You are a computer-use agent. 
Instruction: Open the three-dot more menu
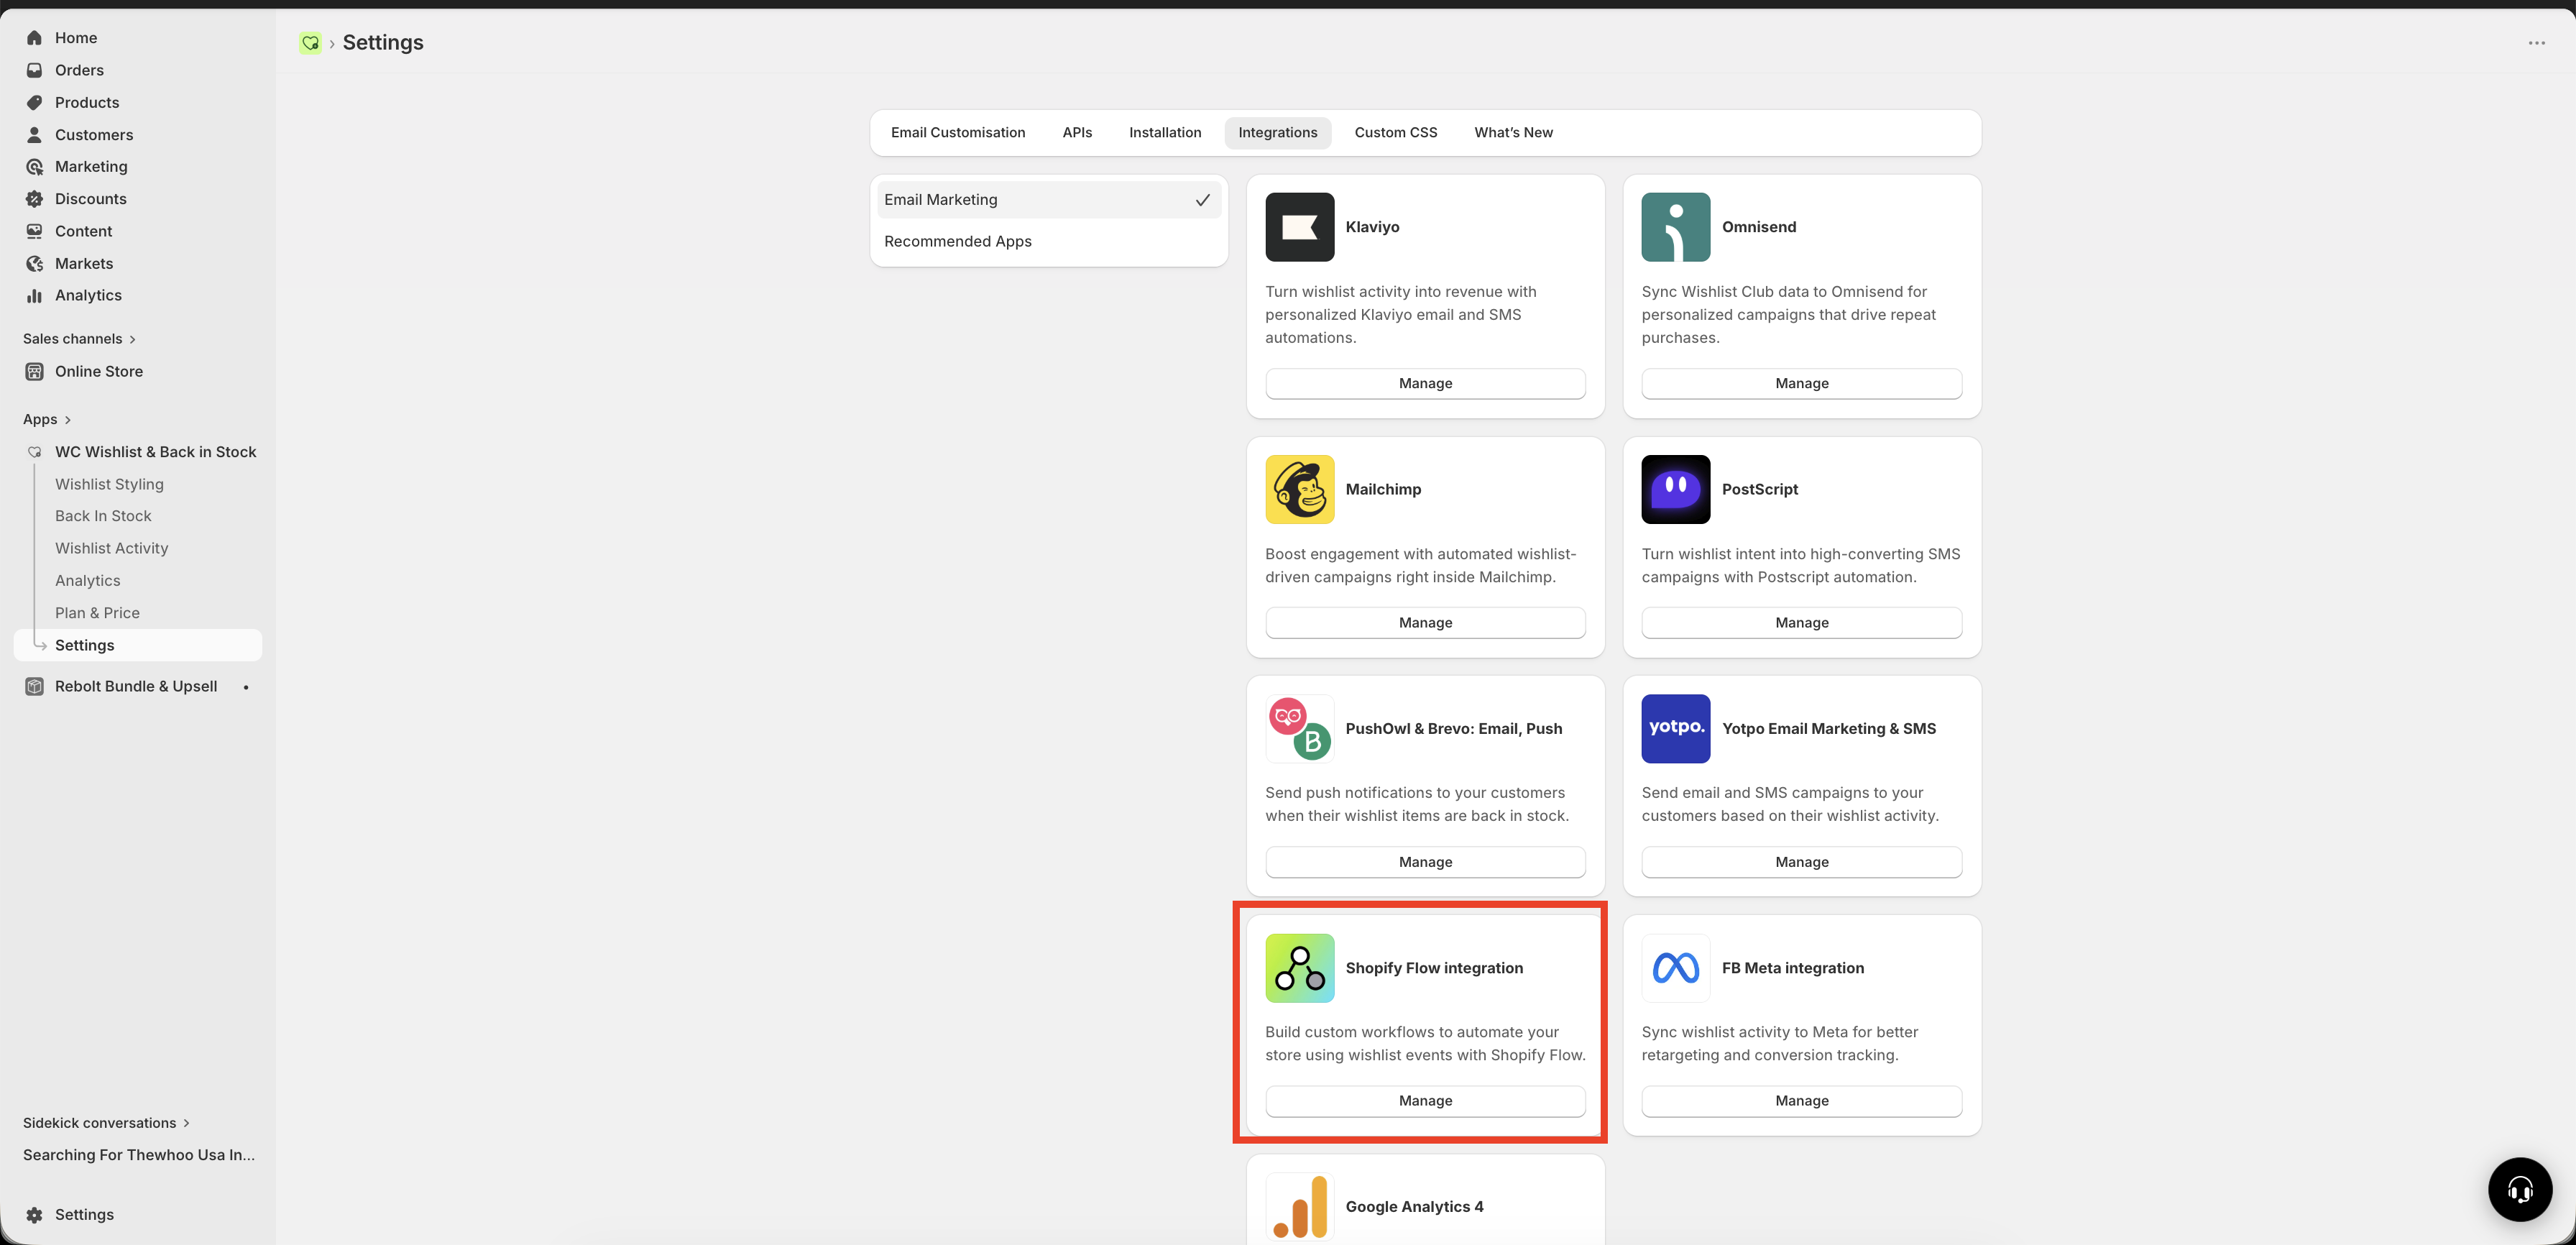(x=2536, y=43)
